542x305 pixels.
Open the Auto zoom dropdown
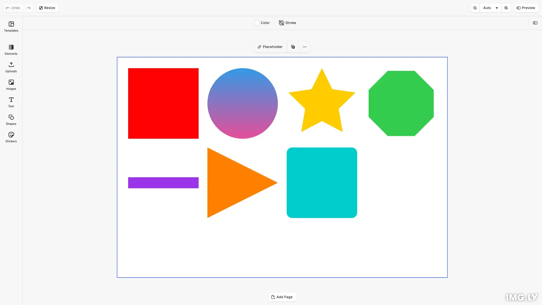click(491, 8)
